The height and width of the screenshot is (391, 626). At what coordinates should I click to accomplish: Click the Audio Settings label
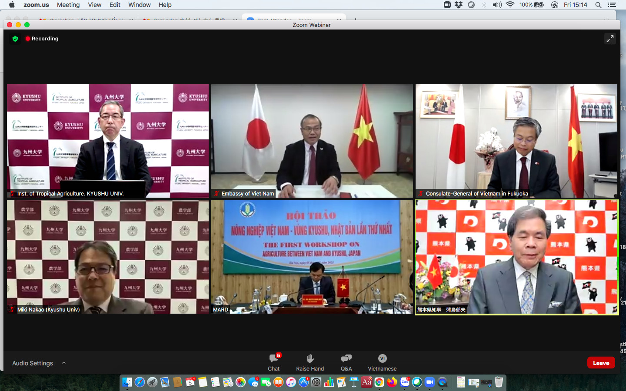[x=33, y=363]
